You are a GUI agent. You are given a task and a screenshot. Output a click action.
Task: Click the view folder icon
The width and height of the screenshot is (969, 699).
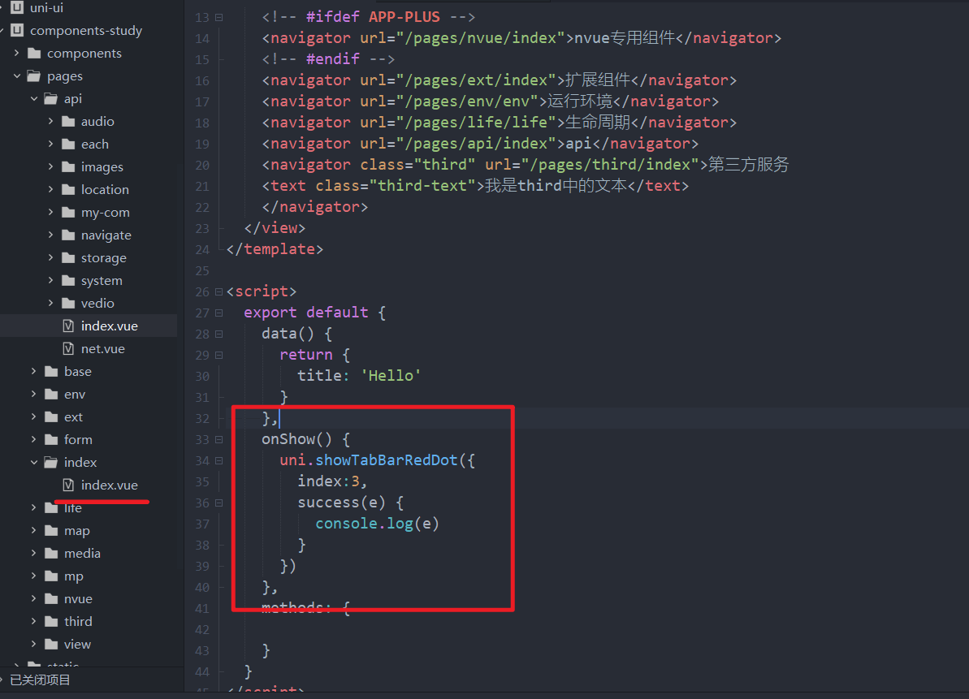pyautogui.click(x=51, y=644)
